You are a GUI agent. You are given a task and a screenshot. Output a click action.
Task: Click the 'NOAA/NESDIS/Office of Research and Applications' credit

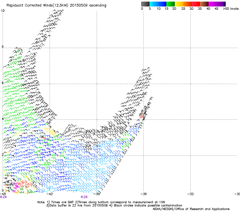pos(191,209)
